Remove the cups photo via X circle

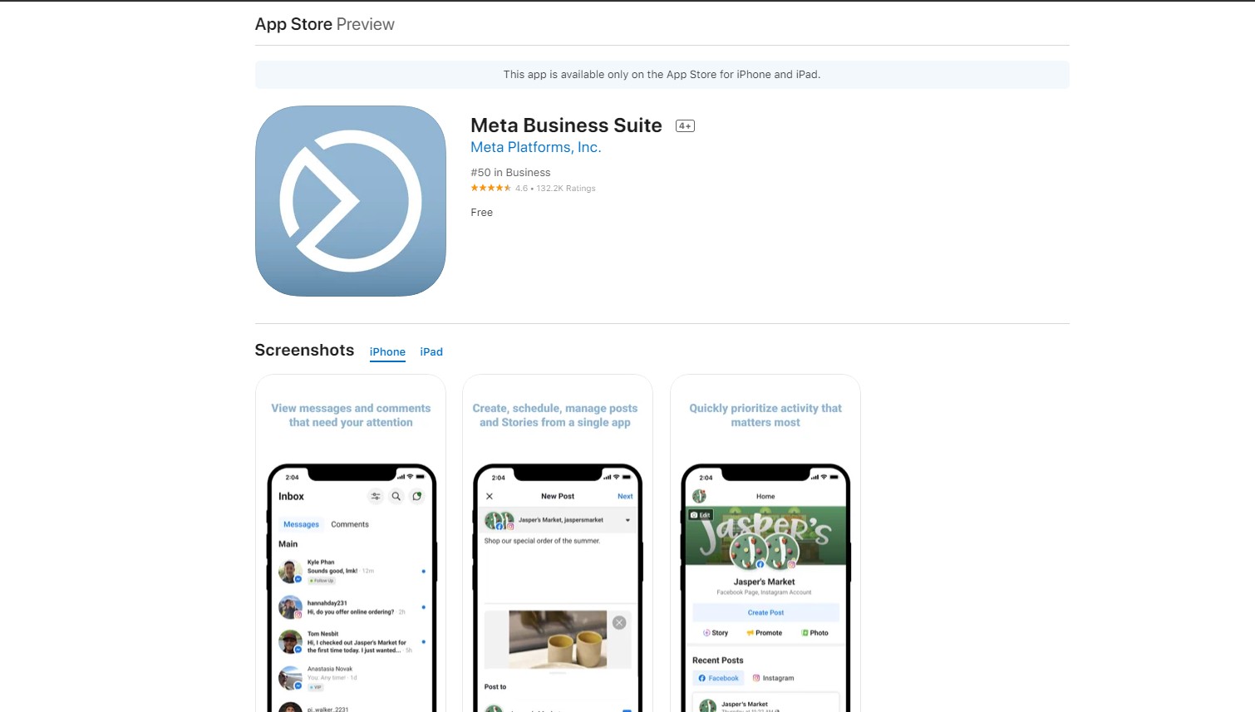(x=619, y=622)
